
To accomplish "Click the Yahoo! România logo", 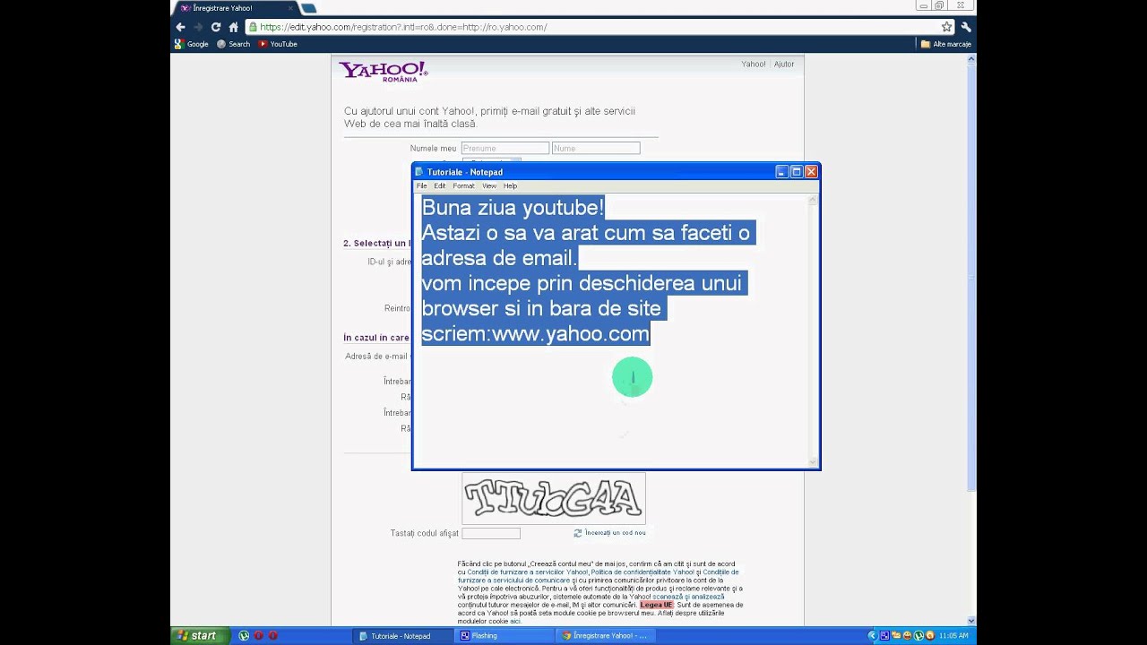I will pos(383,72).
